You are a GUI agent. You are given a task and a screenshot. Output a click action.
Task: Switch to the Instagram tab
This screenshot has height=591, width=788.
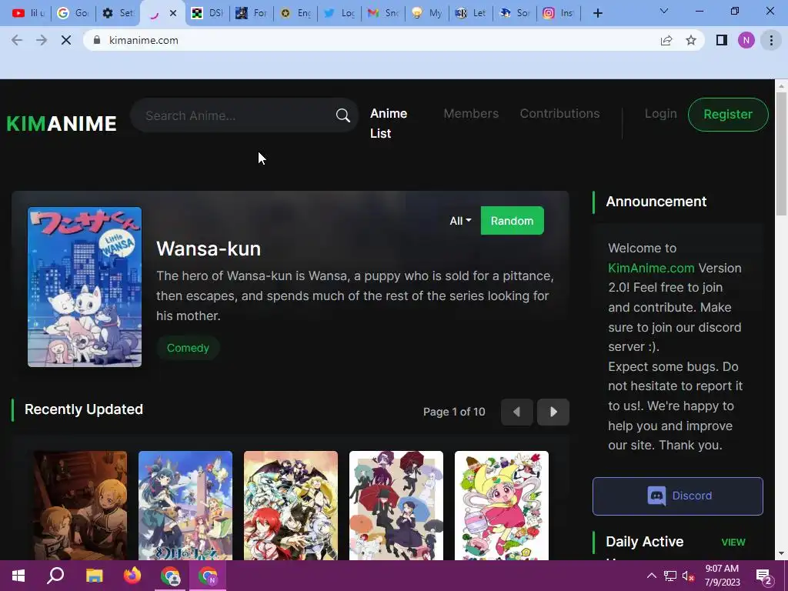point(559,13)
